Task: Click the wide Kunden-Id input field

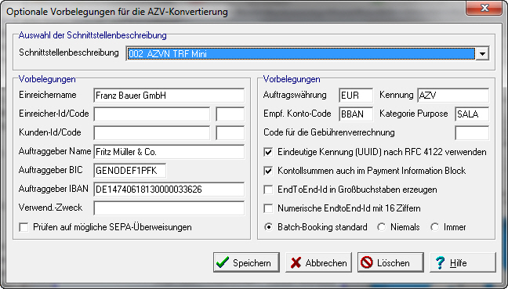Action: tap(151, 133)
